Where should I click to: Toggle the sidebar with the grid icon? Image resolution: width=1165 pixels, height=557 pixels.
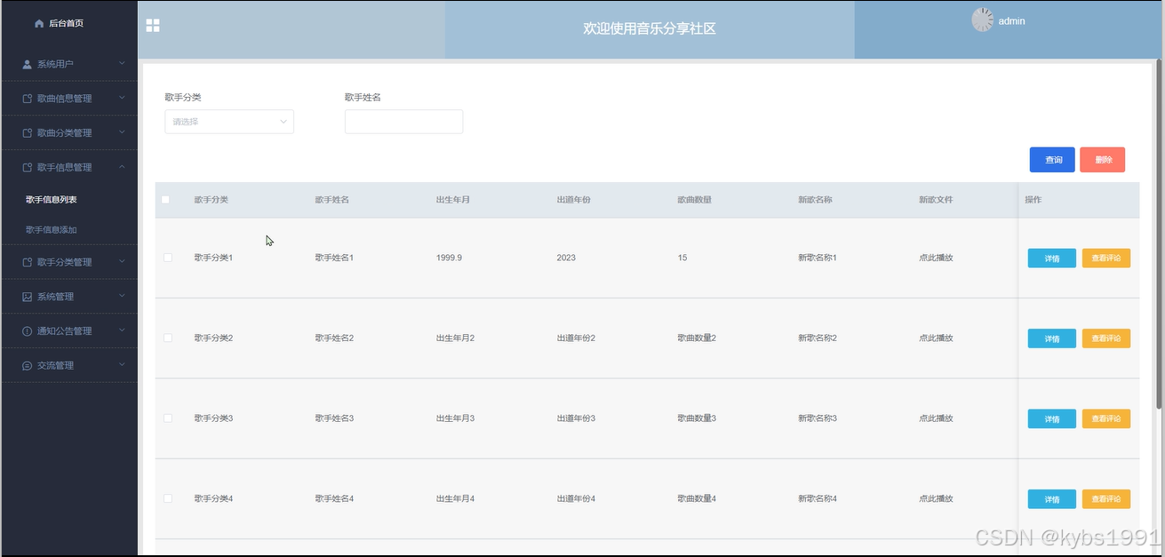(x=153, y=26)
